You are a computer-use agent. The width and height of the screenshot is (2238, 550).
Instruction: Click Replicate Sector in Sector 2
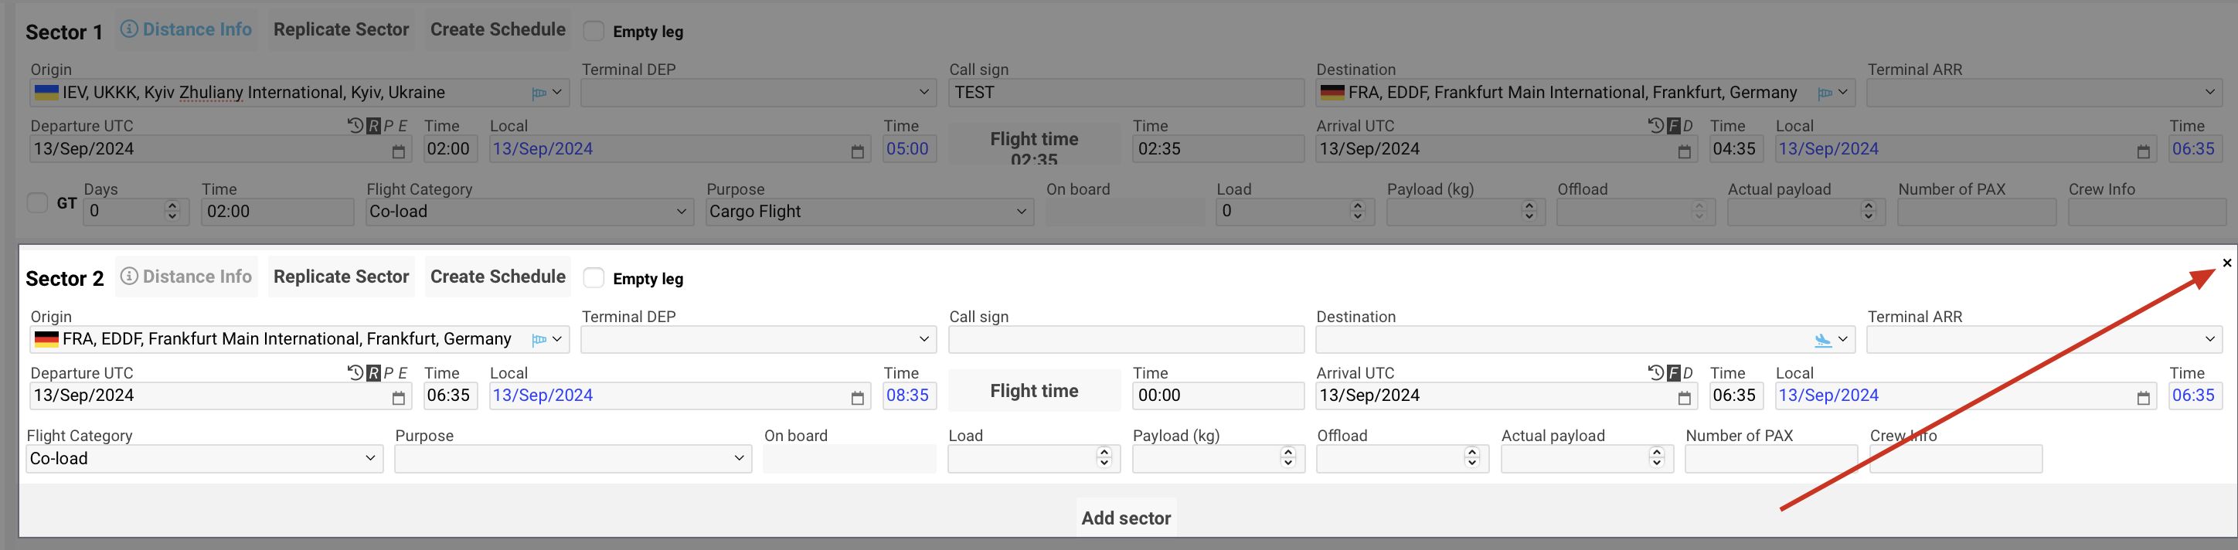341,277
